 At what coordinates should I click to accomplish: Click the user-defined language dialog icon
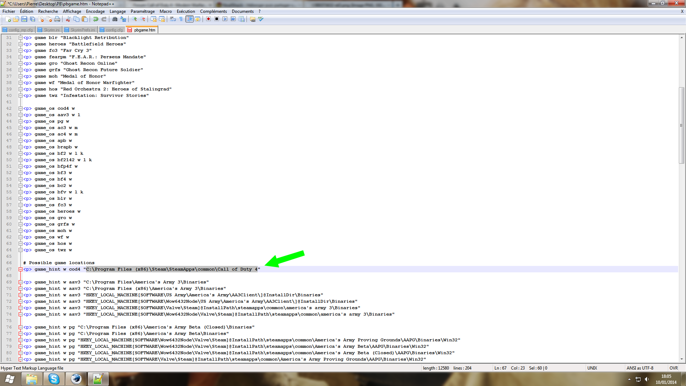(x=198, y=19)
